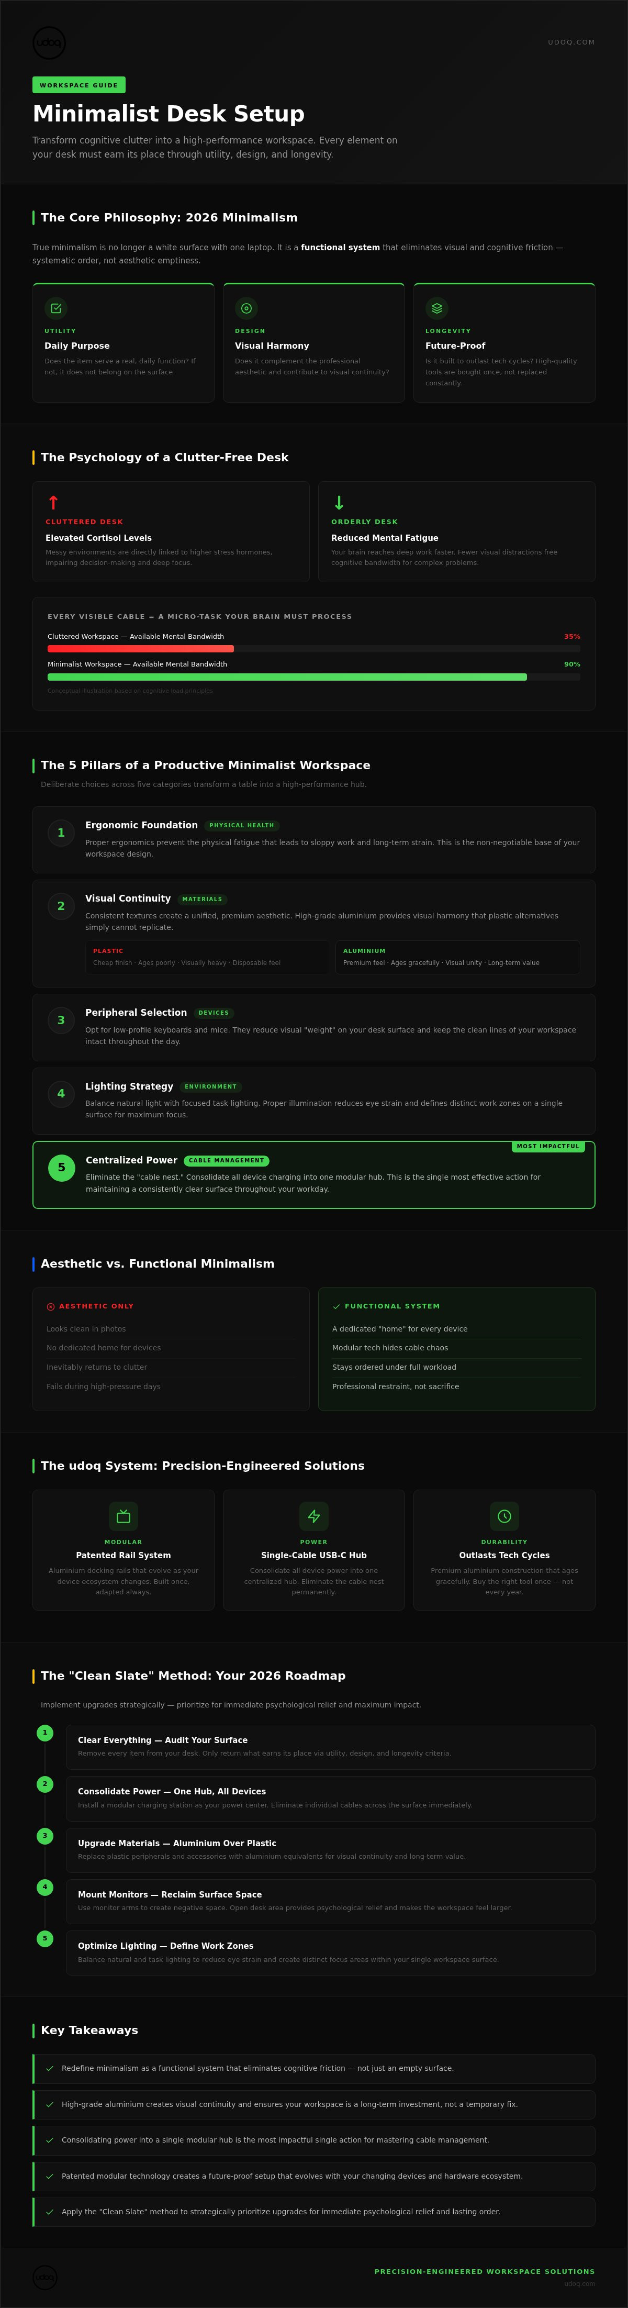Click the Daily Purpose checkbox icon

[55, 308]
